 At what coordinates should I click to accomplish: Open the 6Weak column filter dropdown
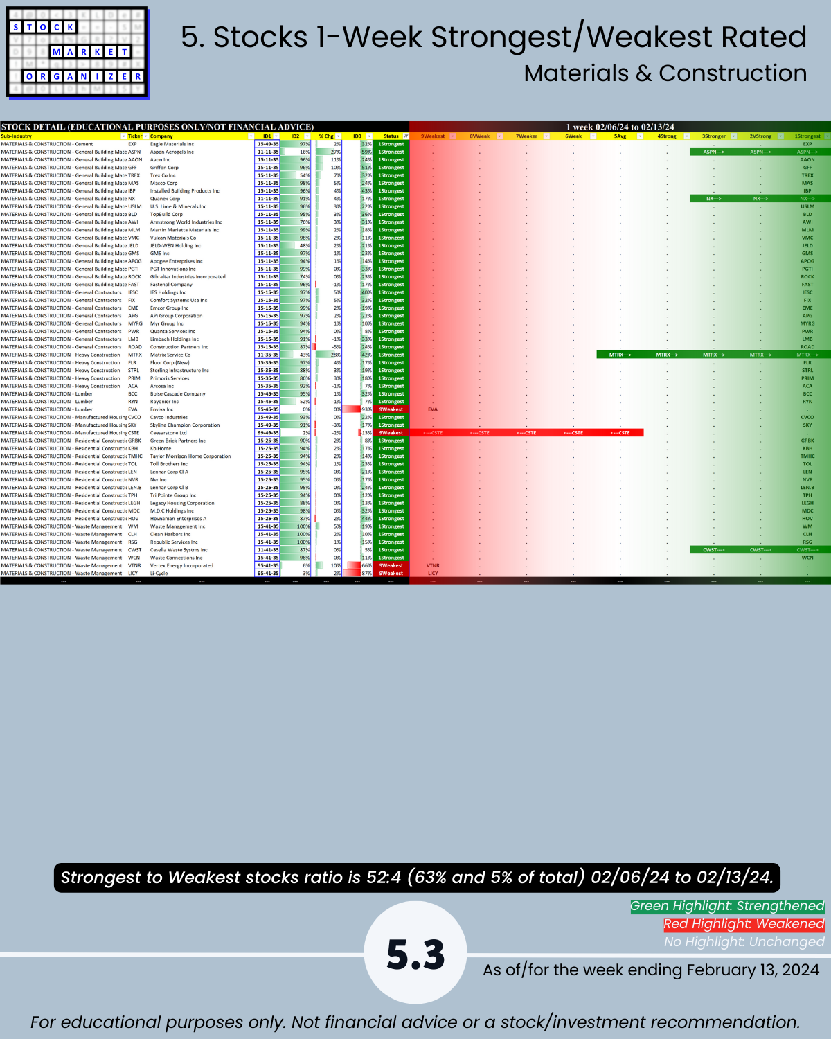click(593, 136)
